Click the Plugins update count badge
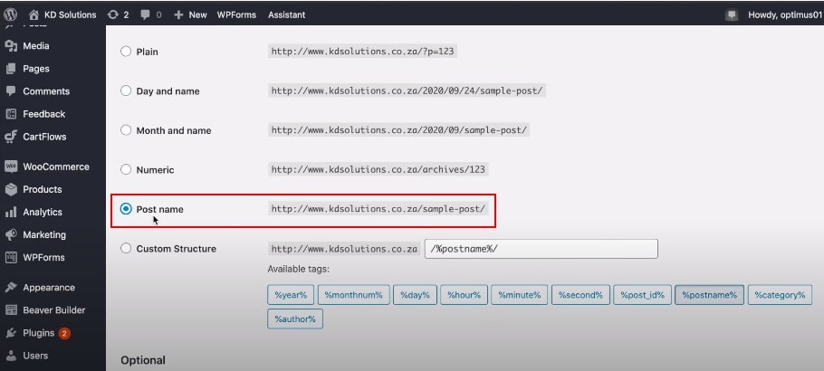824x371 pixels. [64, 333]
